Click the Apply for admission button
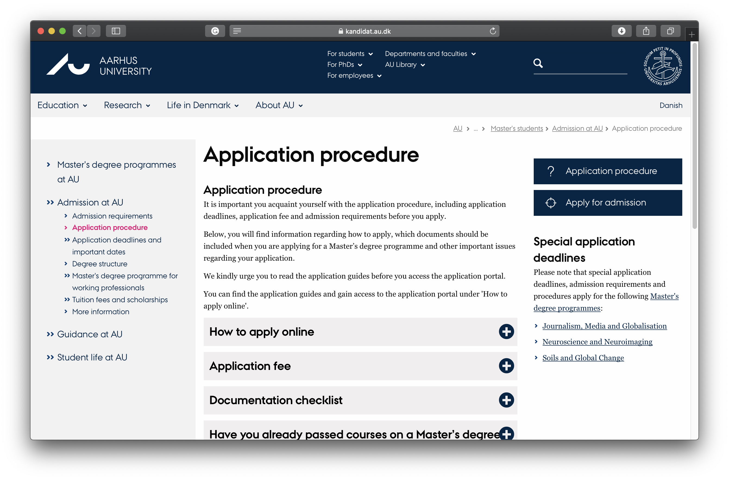The height and width of the screenshot is (480, 729). click(x=607, y=202)
